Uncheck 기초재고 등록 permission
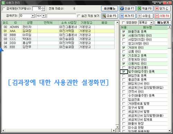The width and height of the screenshot is (173, 134). pyautogui.click(x=124, y=56)
